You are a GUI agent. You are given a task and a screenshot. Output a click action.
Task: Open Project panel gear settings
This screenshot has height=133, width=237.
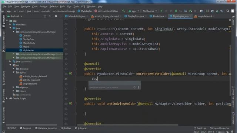(56, 16)
